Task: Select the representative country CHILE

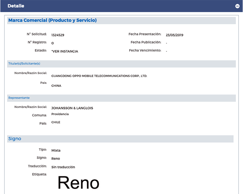Action: click(56, 122)
